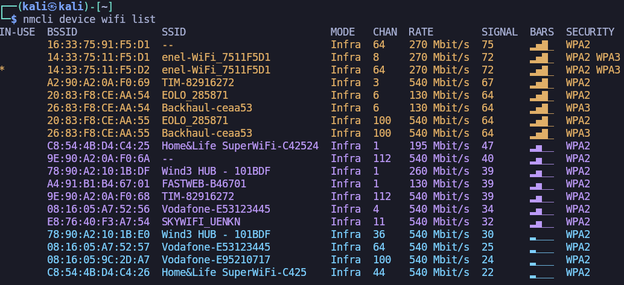Viewport: 624px width, 285px height.
Task: Click the signal bars for Wind3 HUB channel 36
Action: pos(541,235)
